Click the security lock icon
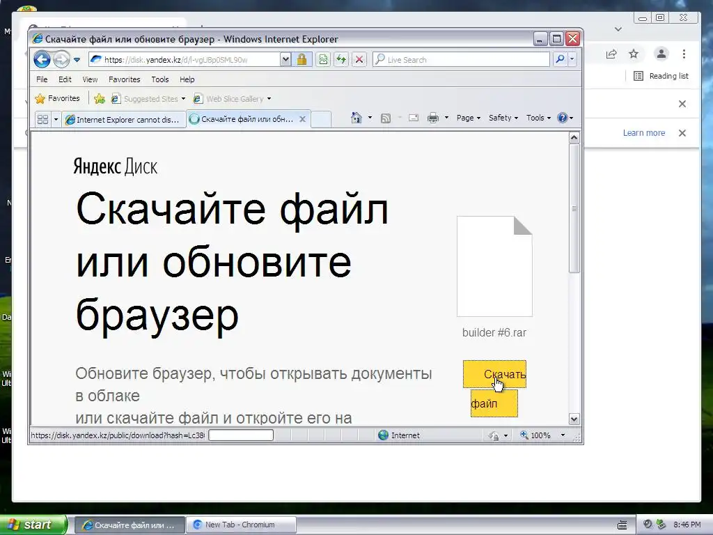This screenshot has height=535, width=713. tap(301, 60)
